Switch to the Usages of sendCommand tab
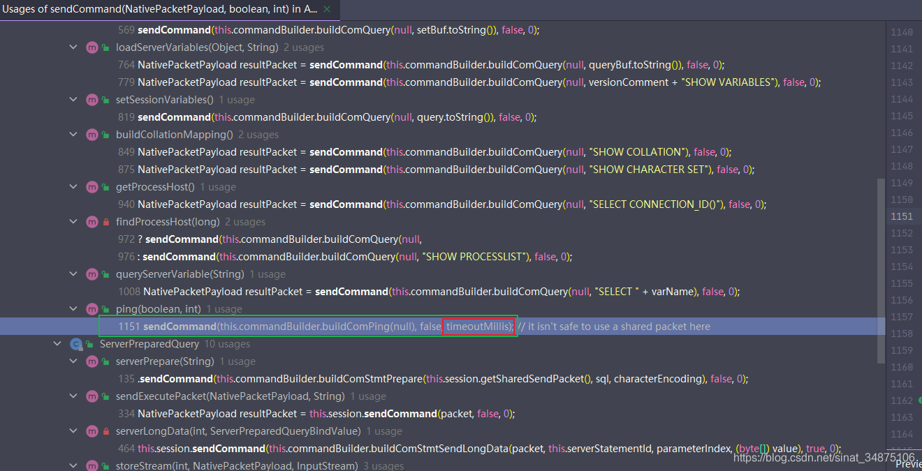This screenshot has width=922, height=471. (160, 9)
